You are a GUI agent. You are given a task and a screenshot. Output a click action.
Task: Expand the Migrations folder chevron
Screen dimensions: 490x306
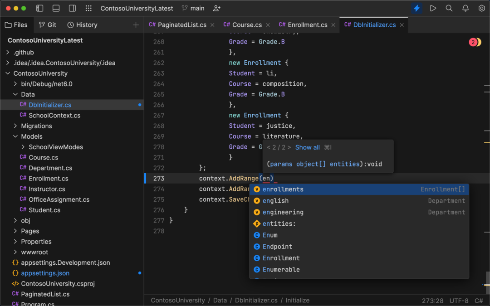(15, 126)
